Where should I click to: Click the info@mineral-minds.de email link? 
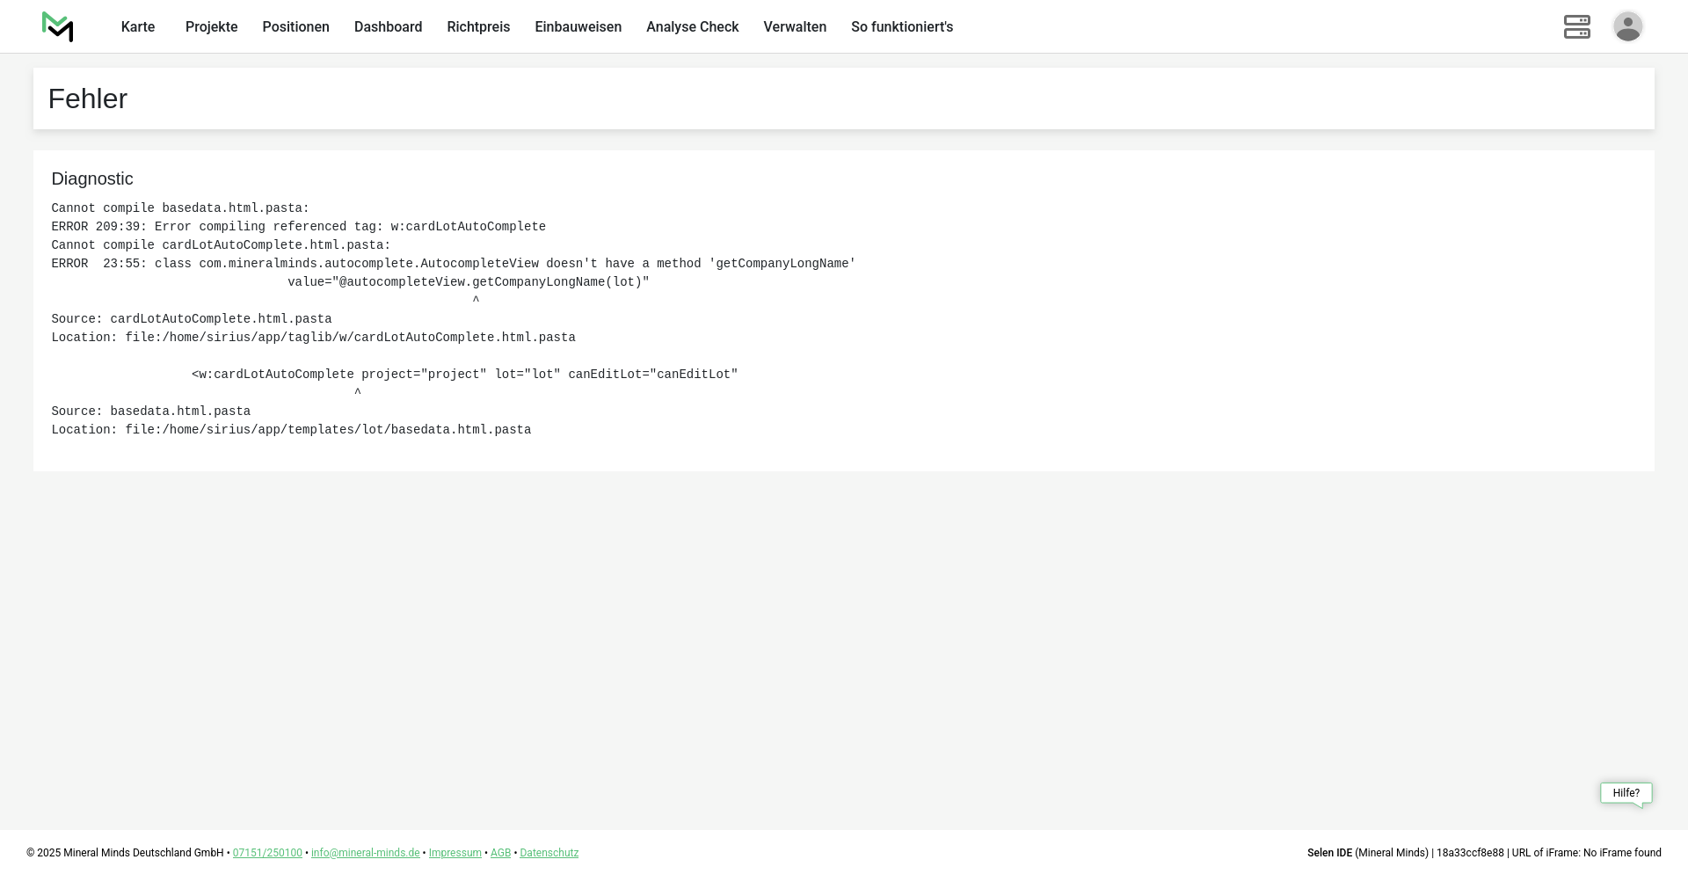[x=365, y=853]
